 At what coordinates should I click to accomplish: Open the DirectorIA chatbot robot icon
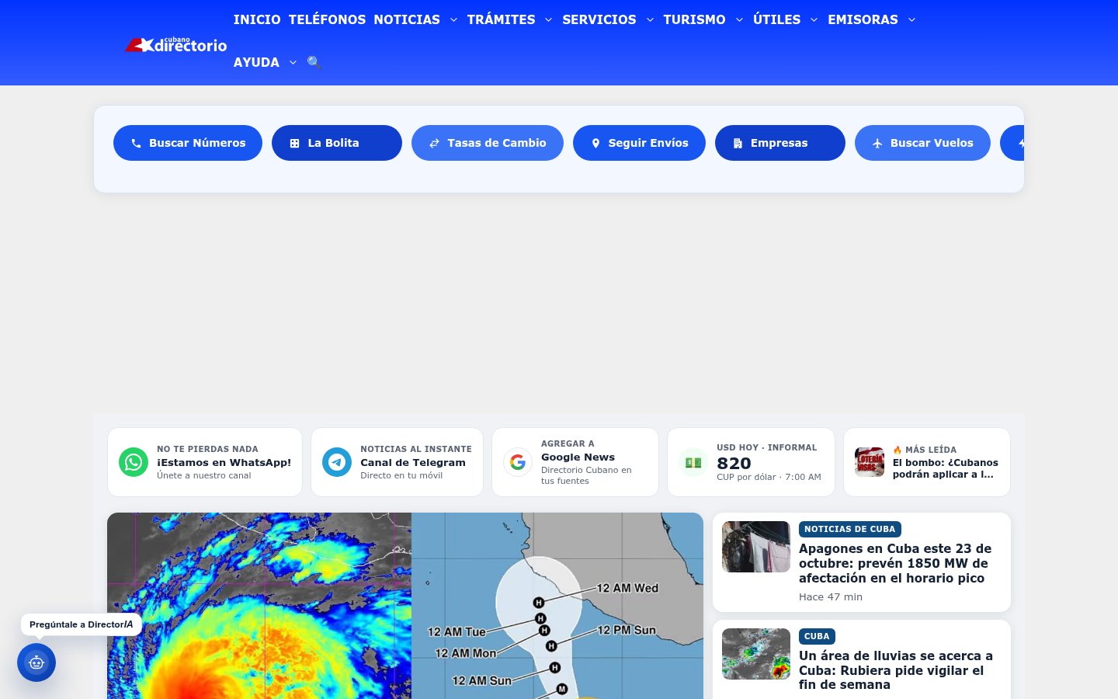[36, 662]
